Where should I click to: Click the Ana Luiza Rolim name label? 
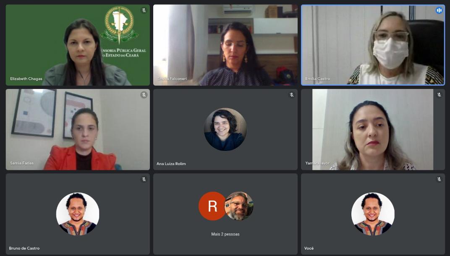click(171, 164)
